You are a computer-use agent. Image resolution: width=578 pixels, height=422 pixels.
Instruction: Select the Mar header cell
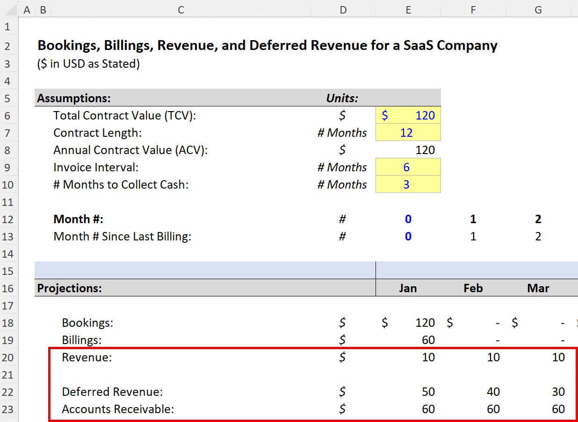coord(538,288)
